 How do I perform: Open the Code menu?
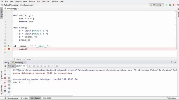25,1
